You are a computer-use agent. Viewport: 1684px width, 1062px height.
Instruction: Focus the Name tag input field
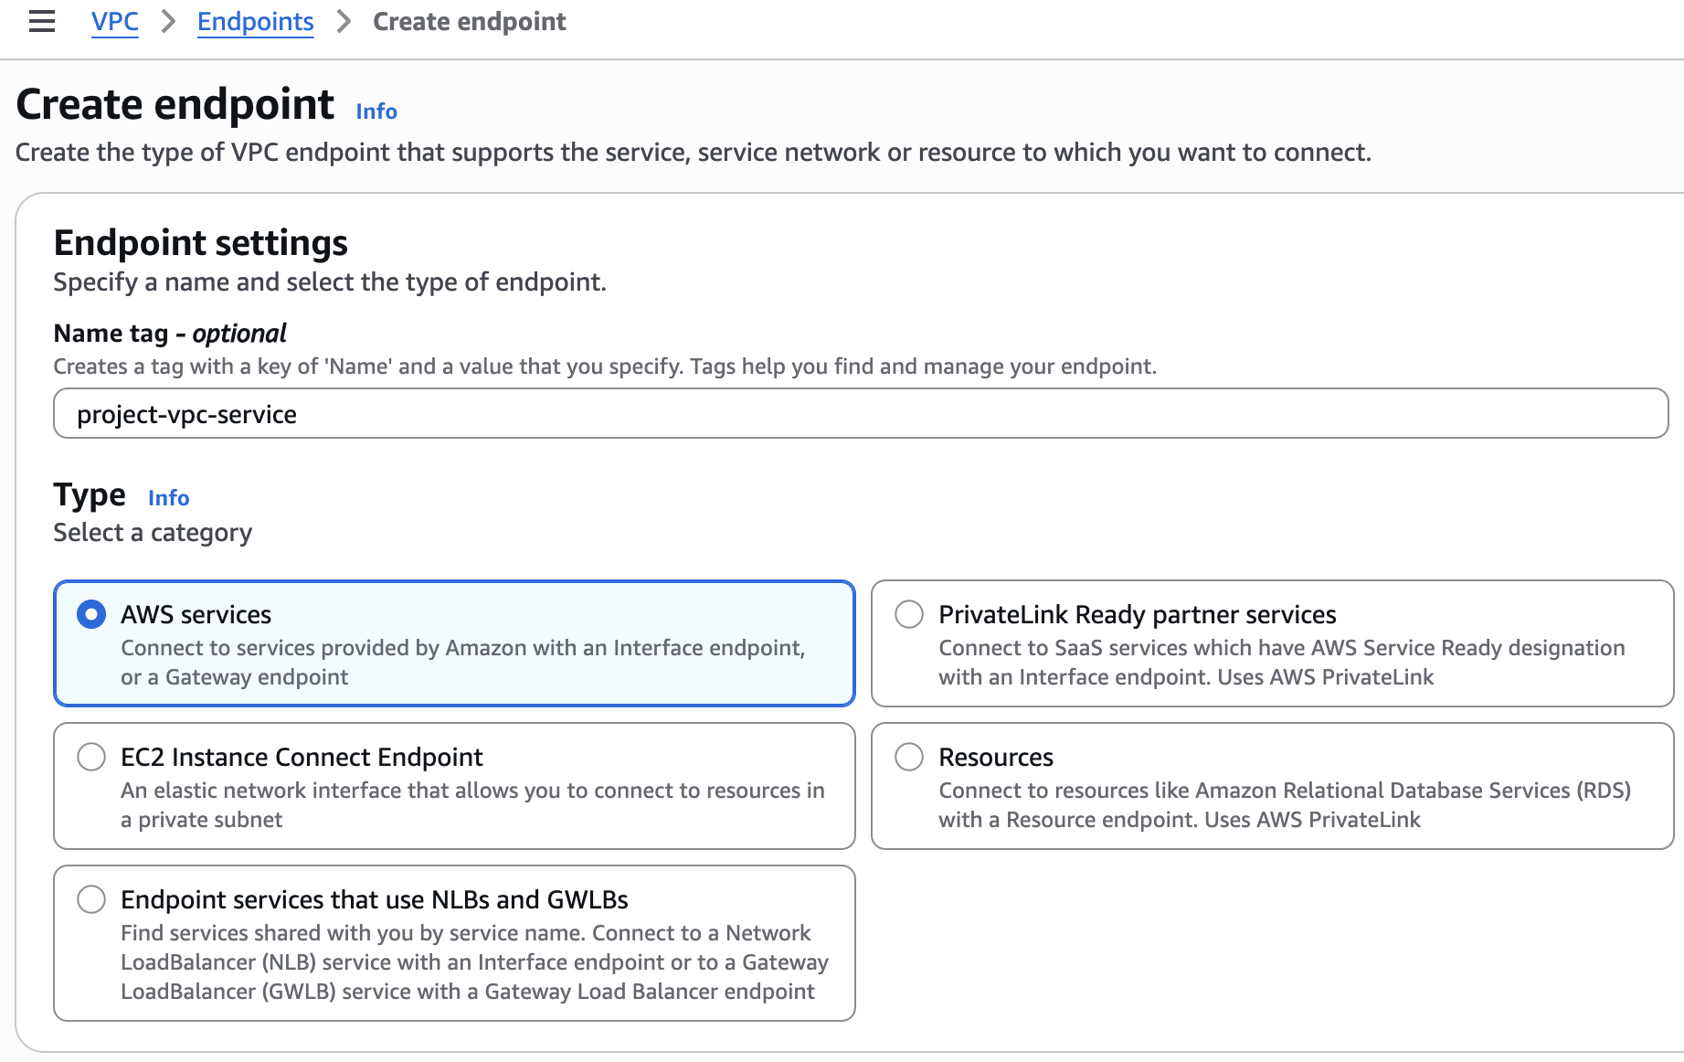[x=861, y=414]
